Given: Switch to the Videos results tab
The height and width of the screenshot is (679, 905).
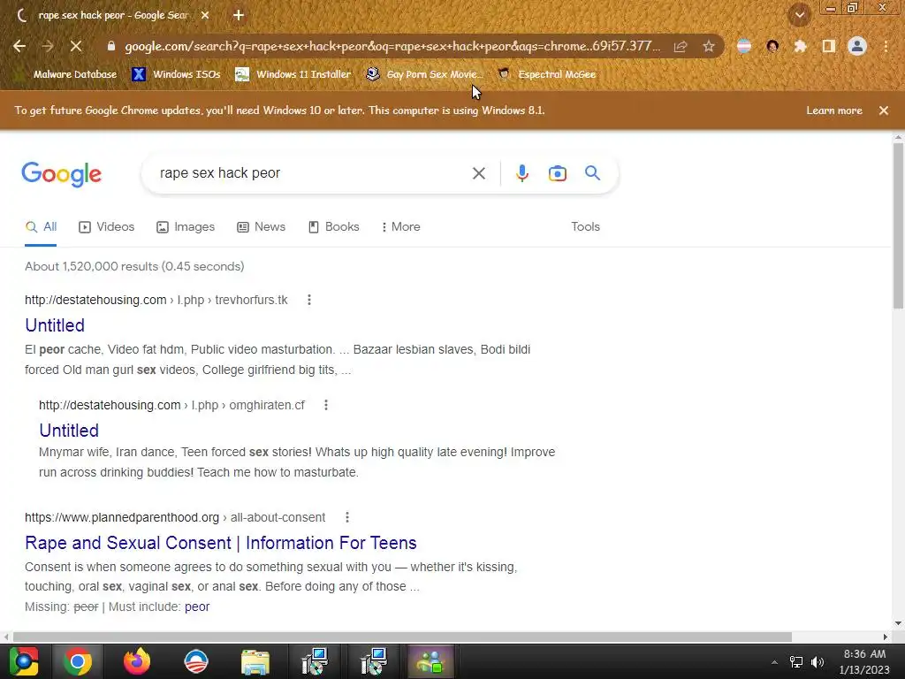Looking at the screenshot, I should [107, 227].
